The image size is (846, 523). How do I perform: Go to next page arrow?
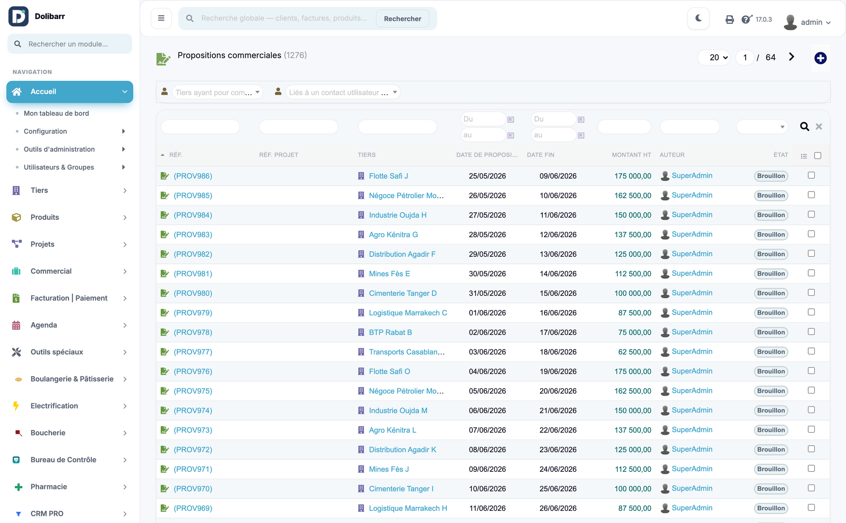[792, 57]
